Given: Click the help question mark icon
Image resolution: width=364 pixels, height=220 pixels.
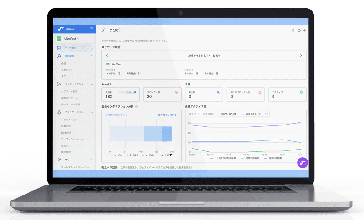Looking at the screenshot, I should pyautogui.click(x=299, y=30).
